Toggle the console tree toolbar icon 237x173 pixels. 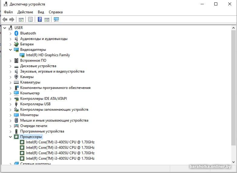tap(21, 19)
